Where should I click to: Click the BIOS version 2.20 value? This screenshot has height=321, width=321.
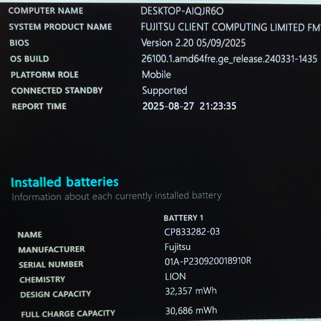tap(193, 43)
